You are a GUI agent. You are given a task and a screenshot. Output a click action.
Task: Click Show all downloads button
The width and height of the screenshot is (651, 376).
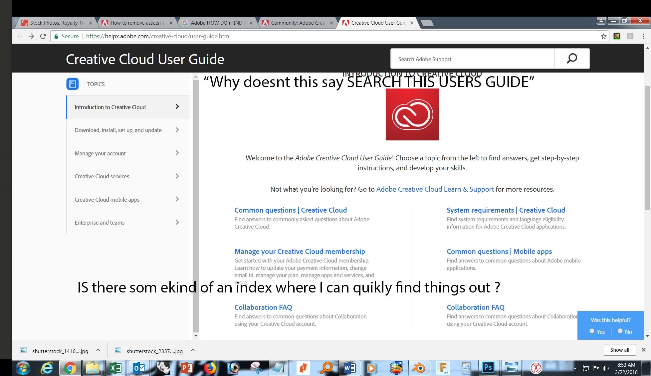(619, 350)
